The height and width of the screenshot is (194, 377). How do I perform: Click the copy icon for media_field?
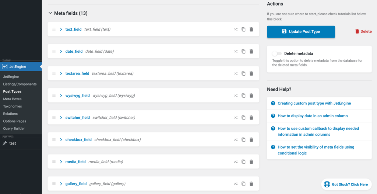coord(243,162)
